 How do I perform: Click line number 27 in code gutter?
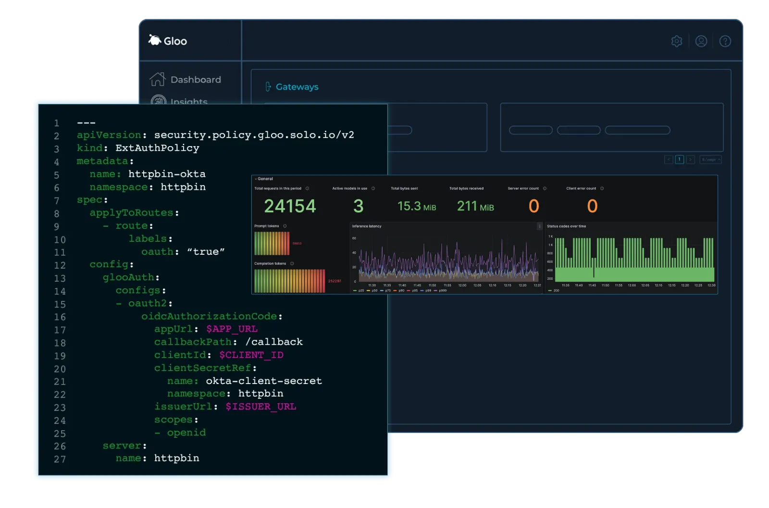click(60, 459)
